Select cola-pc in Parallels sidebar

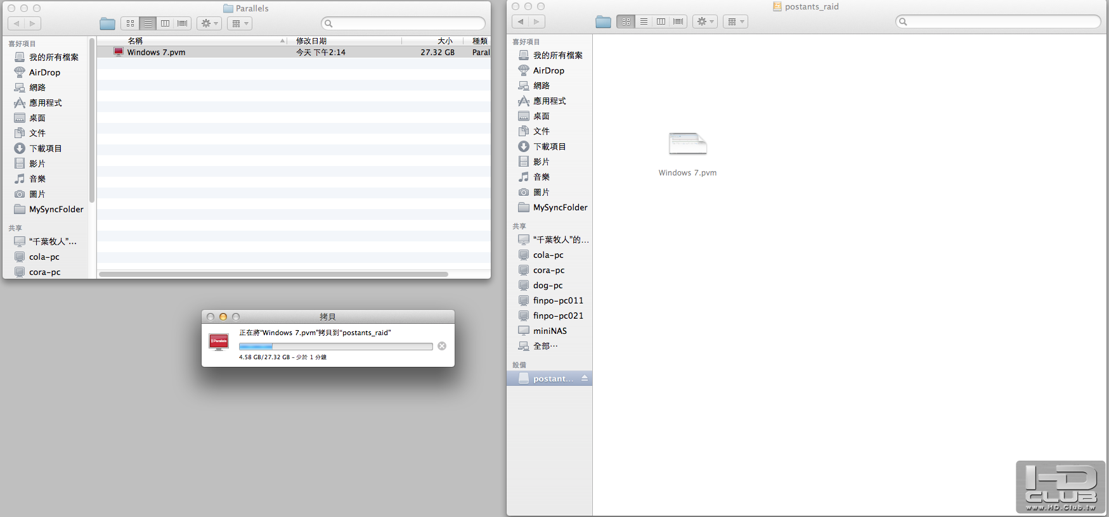37,257
